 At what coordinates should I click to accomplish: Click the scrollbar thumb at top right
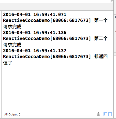tap(112, 1)
